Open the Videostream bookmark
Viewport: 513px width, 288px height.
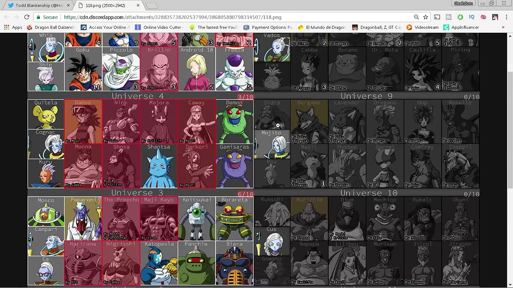(422, 27)
